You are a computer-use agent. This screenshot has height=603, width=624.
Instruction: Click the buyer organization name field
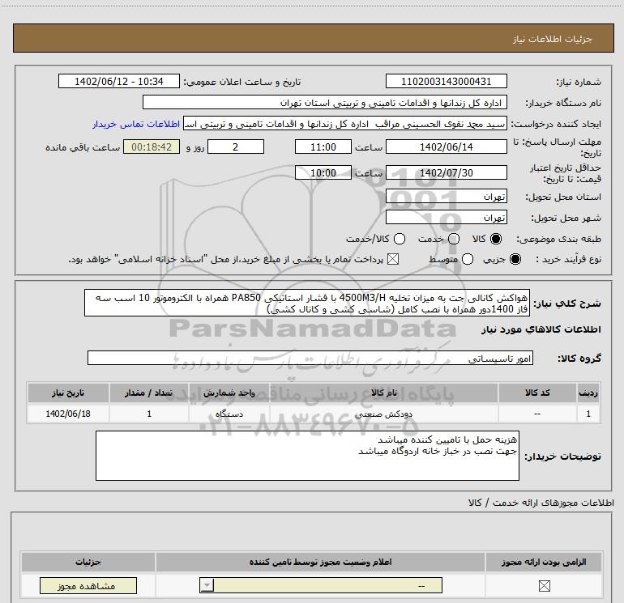325,102
